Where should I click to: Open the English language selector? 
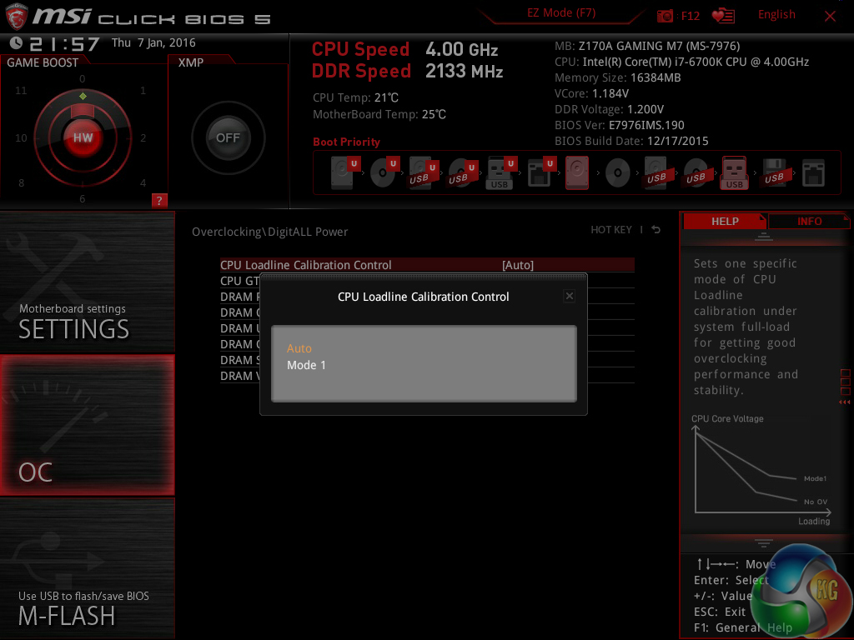pyautogui.click(x=776, y=15)
